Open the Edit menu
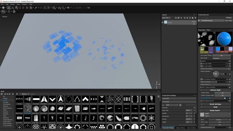Viewport: 233px width, 131px height. click(x=7, y=4)
